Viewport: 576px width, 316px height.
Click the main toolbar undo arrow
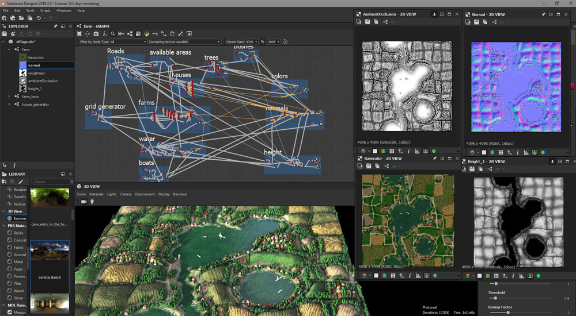[x=39, y=18]
